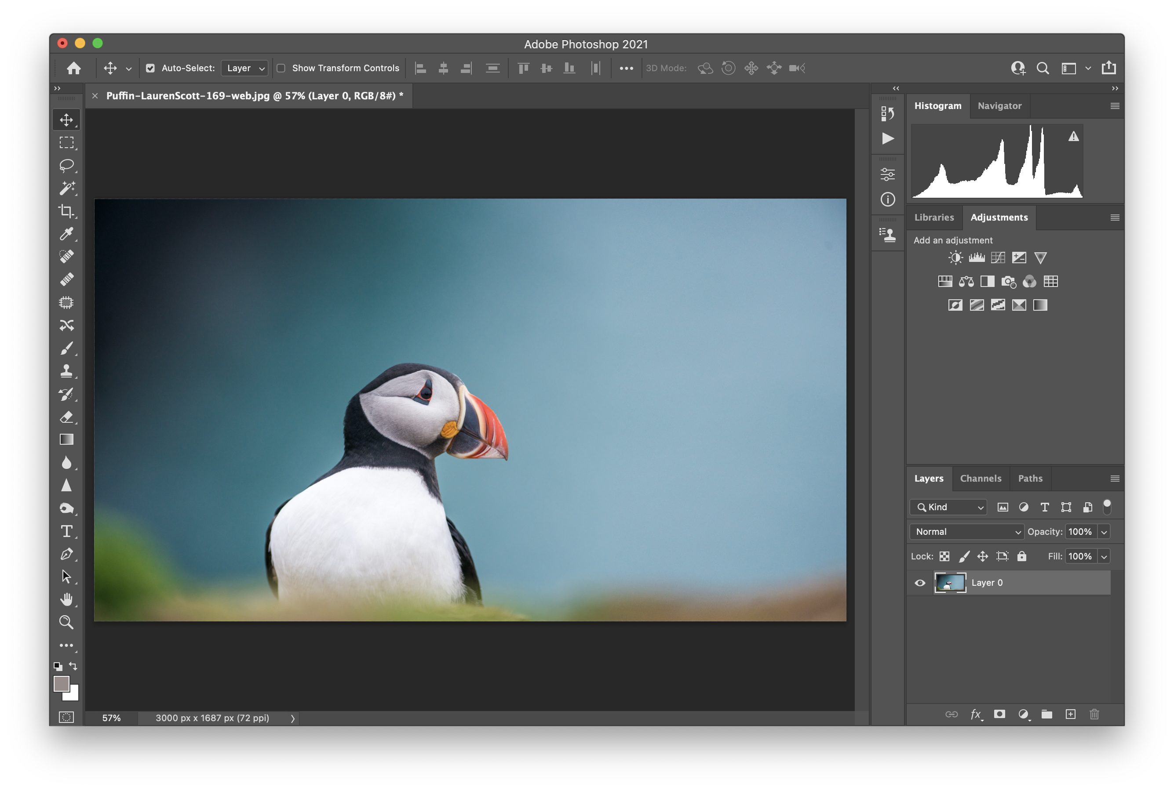Switch to the Navigator tab
Viewport: 1174px width, 791px height.
tap(999, 106)
